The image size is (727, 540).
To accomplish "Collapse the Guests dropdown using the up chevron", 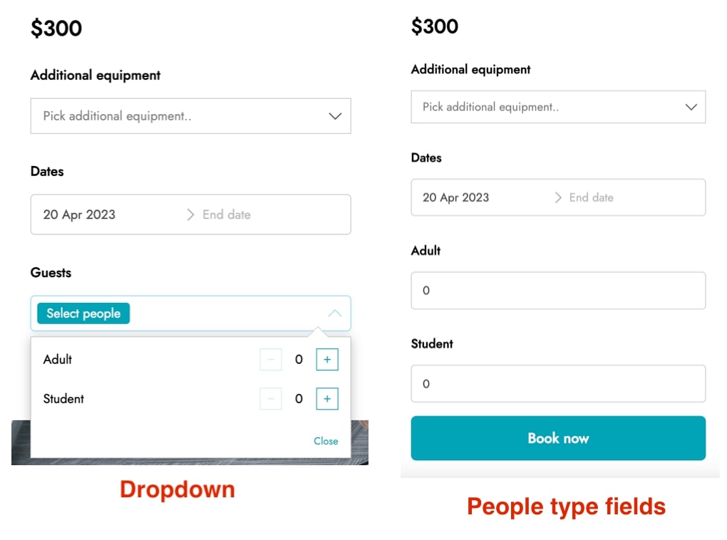I will click(335, 313).
